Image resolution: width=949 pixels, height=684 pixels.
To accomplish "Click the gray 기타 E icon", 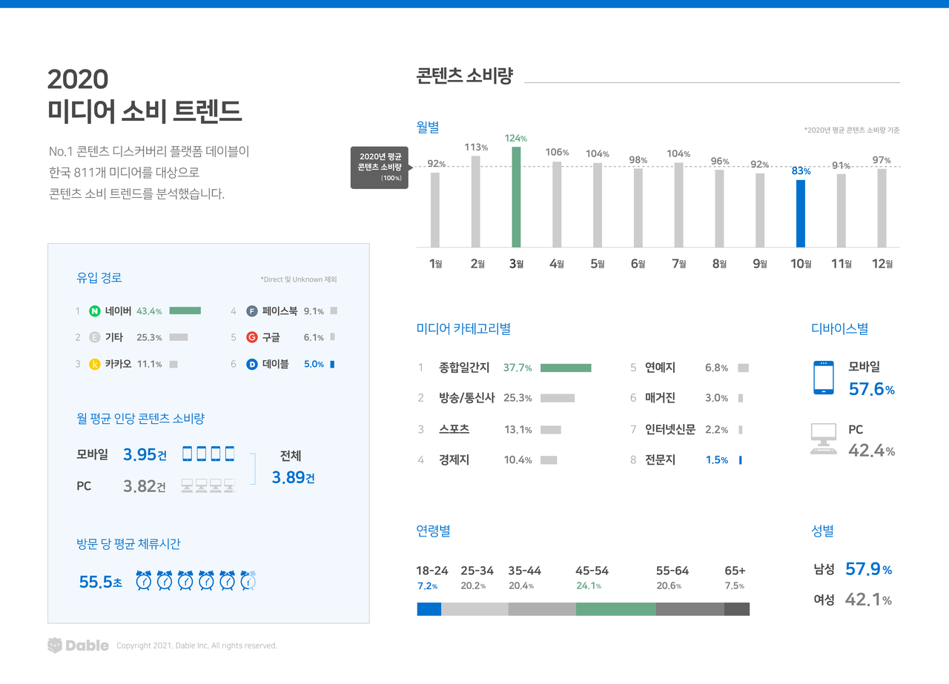I will (95, 337).
